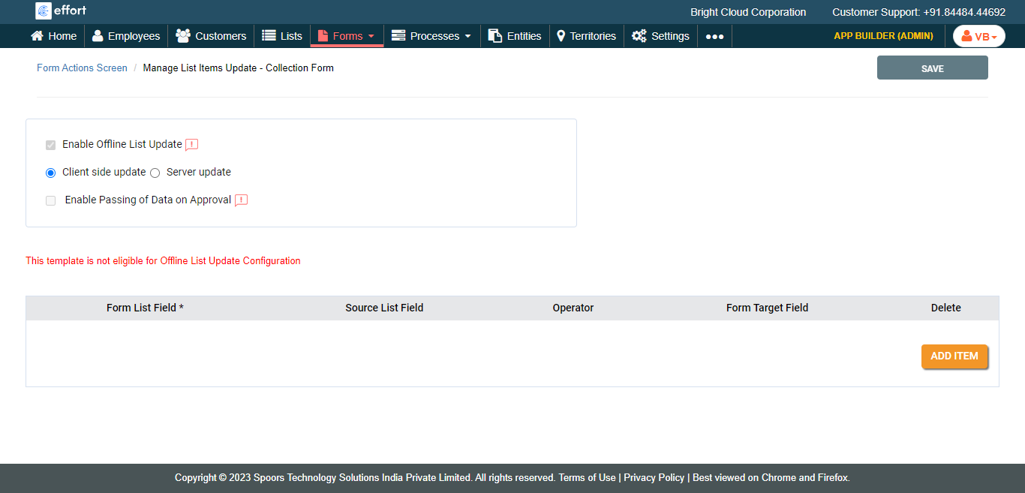Open the Employees menu item

126,36
